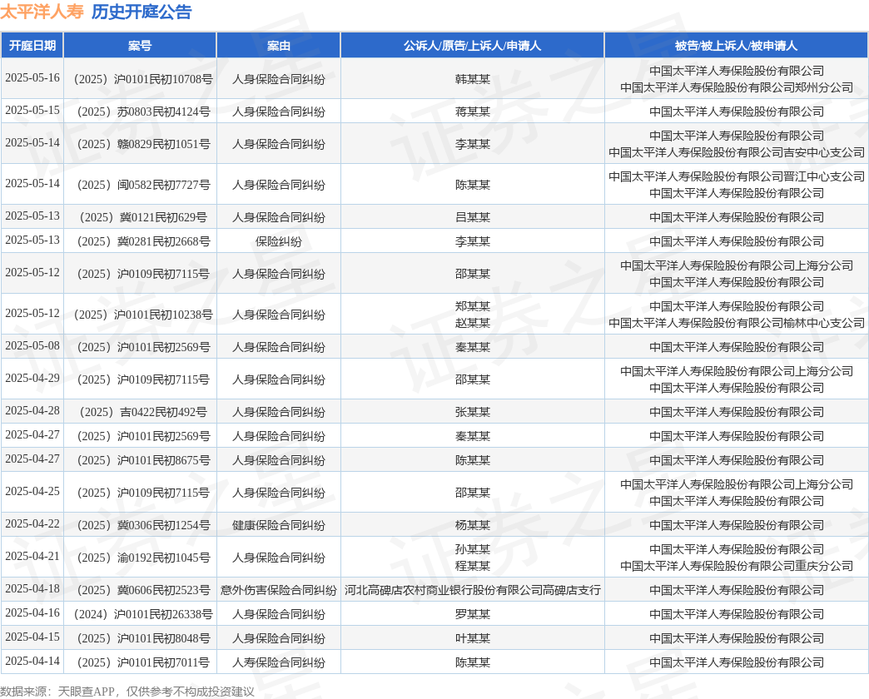Click the 案由 column header

pyautogui.click(x=278, y=46)
